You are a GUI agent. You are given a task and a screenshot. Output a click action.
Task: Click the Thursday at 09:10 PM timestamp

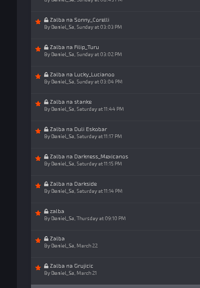coord(101,218)
